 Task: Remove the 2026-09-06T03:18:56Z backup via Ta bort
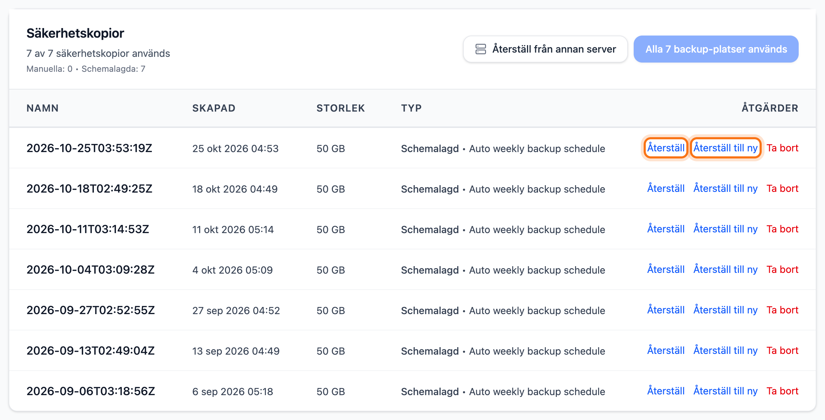782,391
